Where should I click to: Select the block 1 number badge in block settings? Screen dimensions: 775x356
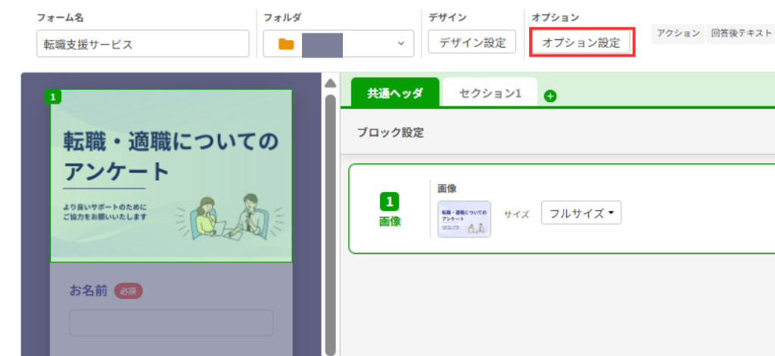390,202
